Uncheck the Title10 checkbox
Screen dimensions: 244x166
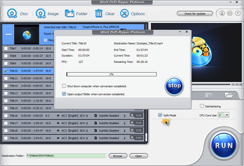(6, 71)
